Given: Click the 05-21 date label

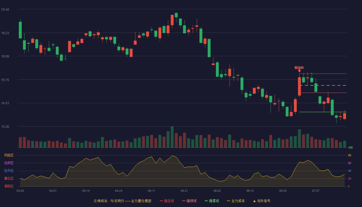Looking at the screenshot, I should 184,191.
